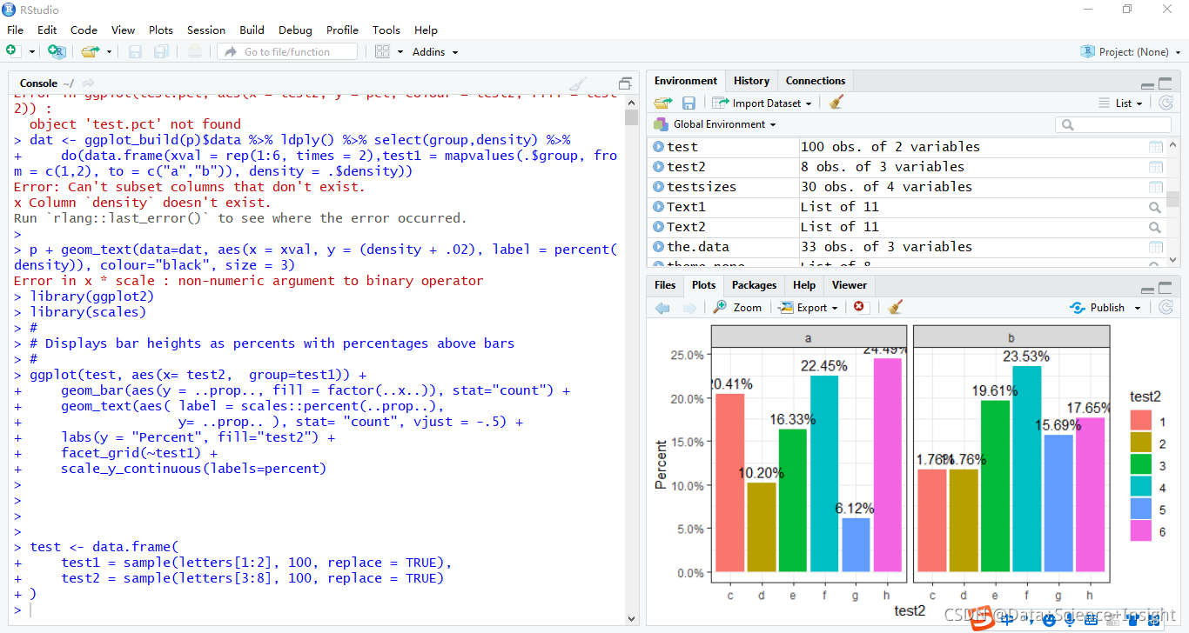The height and width of the screenshot is (633, 1189).
Task: Open the Addins dropdown
Action: [434, 52]
